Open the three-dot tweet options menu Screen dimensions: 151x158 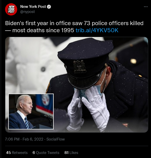click(146, 7)
